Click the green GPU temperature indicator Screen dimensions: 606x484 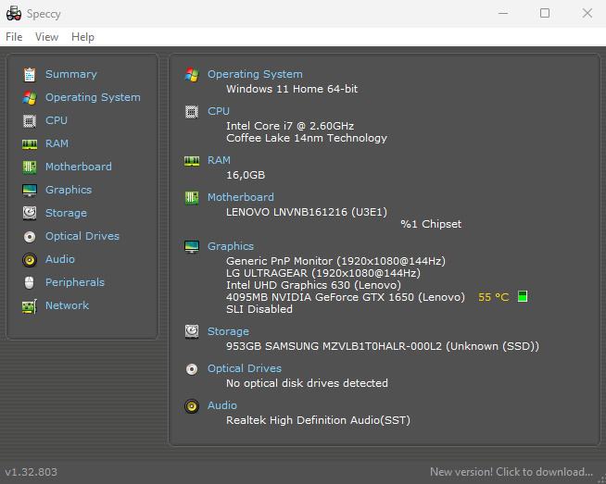pyautogui.click(x=523, y=297)
